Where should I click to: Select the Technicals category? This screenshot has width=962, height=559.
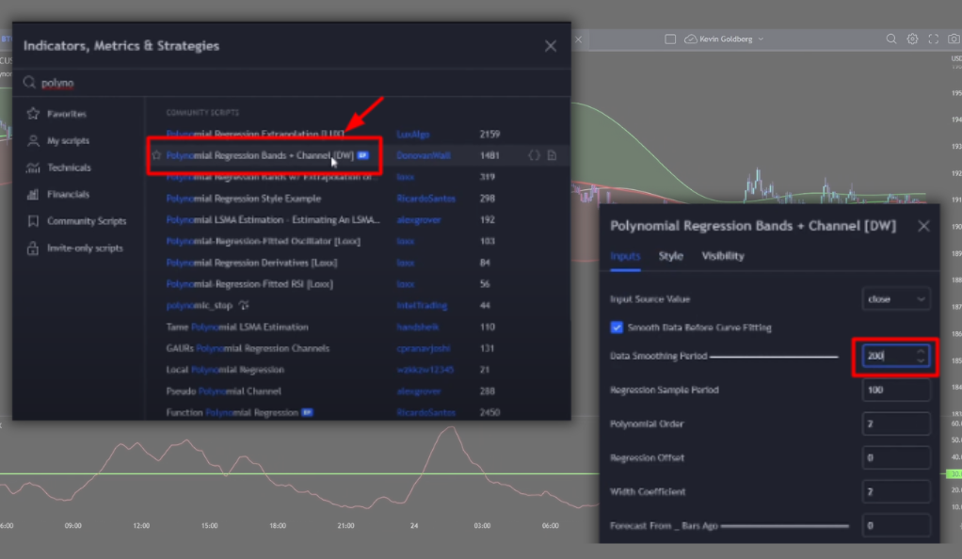(x=59, y=168)
